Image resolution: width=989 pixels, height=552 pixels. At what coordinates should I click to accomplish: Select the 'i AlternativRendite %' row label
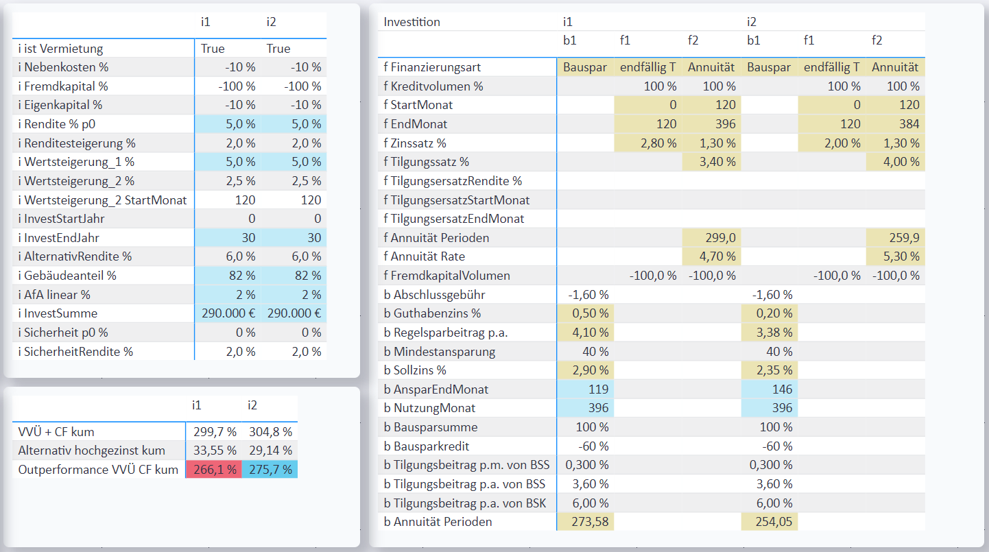74,256
